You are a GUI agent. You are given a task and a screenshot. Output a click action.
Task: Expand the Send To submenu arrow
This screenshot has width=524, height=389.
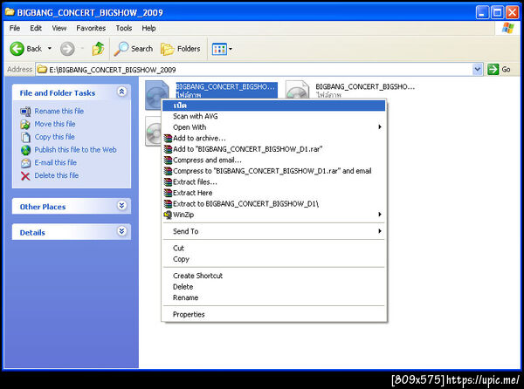pos(380,231)
